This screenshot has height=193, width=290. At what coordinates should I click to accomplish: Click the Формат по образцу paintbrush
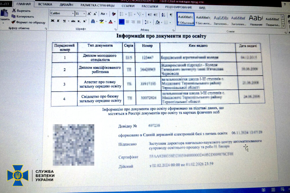[14, 22]
